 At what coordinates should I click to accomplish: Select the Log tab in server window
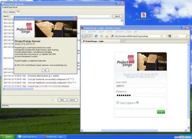pyautogui.click(x=18, y=12)
